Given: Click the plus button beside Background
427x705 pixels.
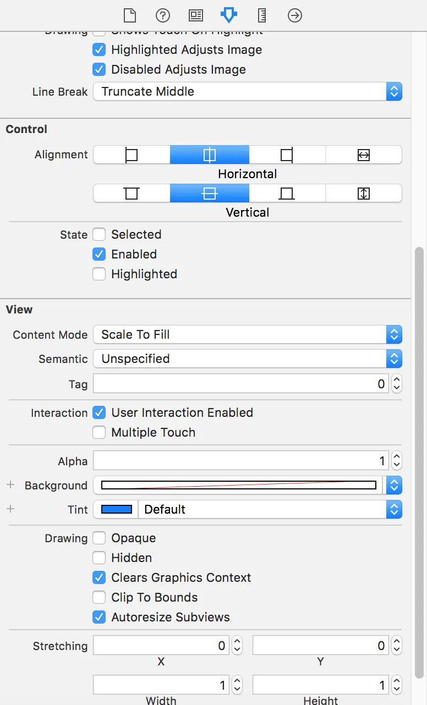Looking at the screenshot, I should tap(10, 485).
